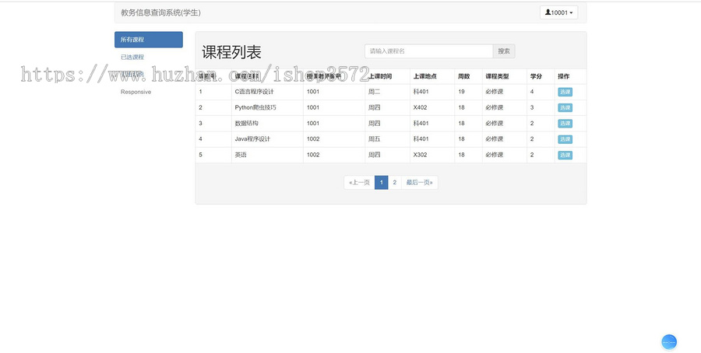Click the 上课地点 column header
Image resolution: width=701 pixels, height=353 pixels.
[425, 76]
